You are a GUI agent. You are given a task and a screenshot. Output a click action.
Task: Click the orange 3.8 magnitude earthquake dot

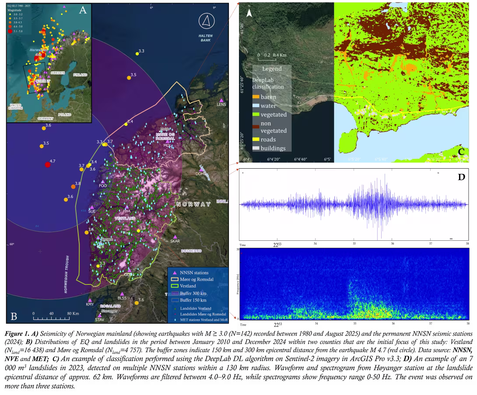[x=73, y=187]
